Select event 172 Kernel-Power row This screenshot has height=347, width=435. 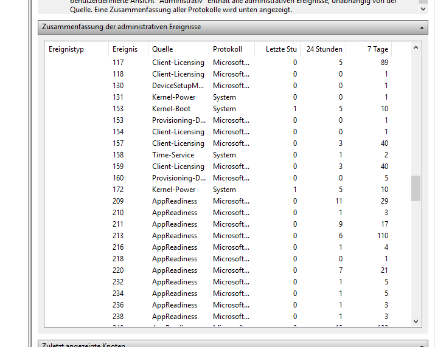click(x=218, y=190)
